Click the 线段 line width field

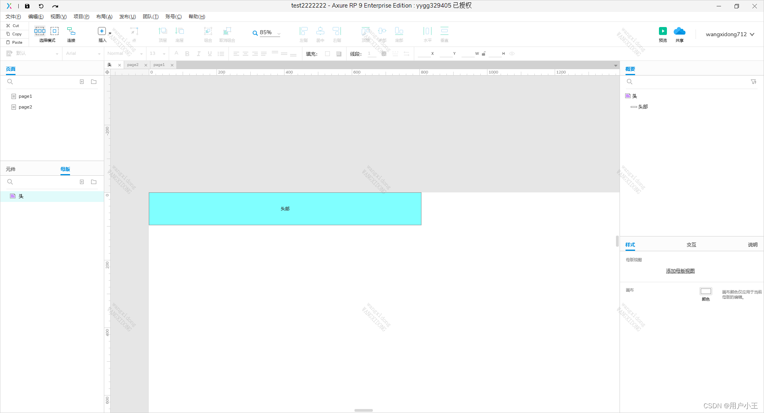pos(372,54)
